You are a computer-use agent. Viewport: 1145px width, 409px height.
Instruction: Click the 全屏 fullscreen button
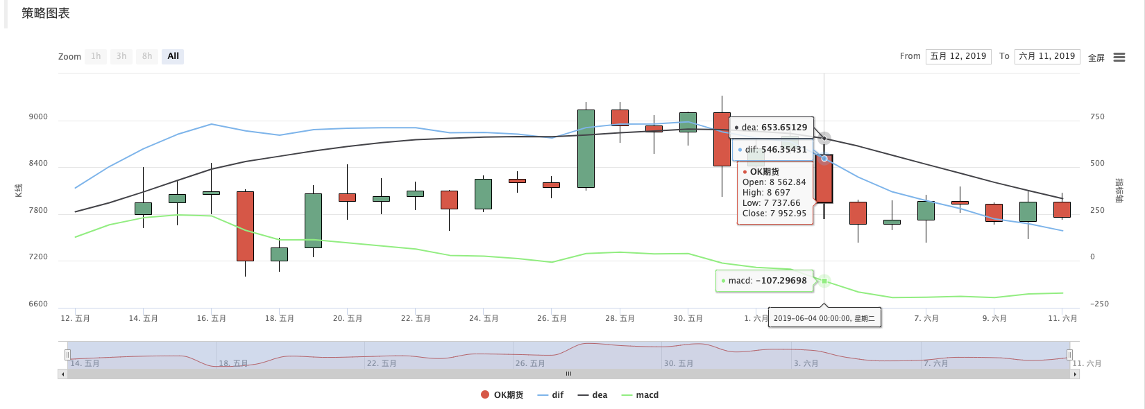[1096, 58]
